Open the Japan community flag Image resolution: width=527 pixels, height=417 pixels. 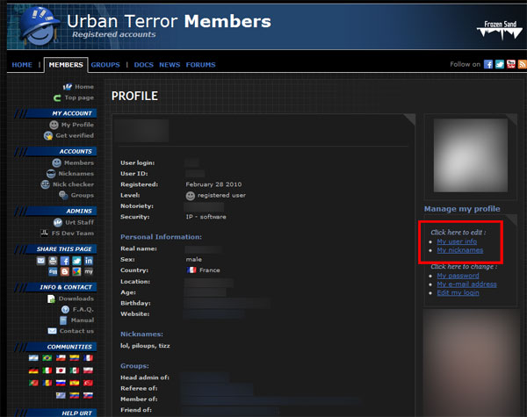tap(61, 370)
